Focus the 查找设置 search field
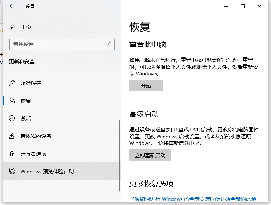Viewport: 271px width, 205px height. pyautogui.click(x=59, y=44)
